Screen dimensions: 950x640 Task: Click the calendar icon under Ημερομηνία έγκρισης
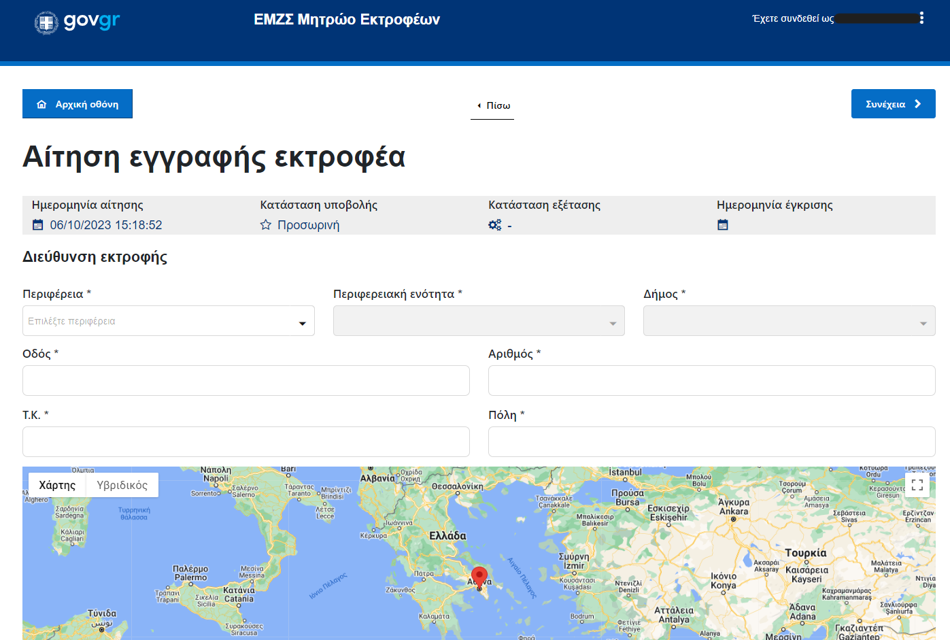click(x=723, y=225)
